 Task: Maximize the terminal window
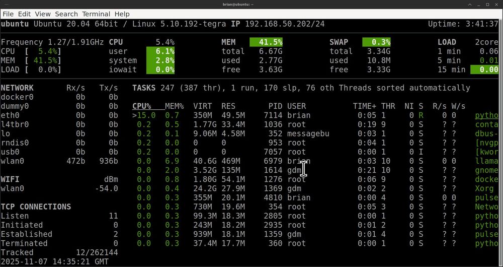(487, 5)
